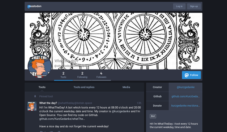Open the @kurzgedanke Creator field link
Screen dimensions: 227x132
click(x=185, y=87)
